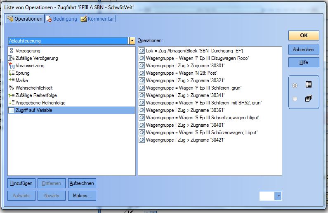Select operation Lok = Zug Abfragen

click(194, 51)
